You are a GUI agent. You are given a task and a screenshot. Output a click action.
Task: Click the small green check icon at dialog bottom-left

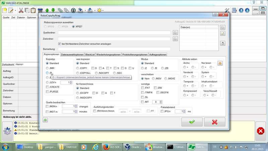point(45,120)
